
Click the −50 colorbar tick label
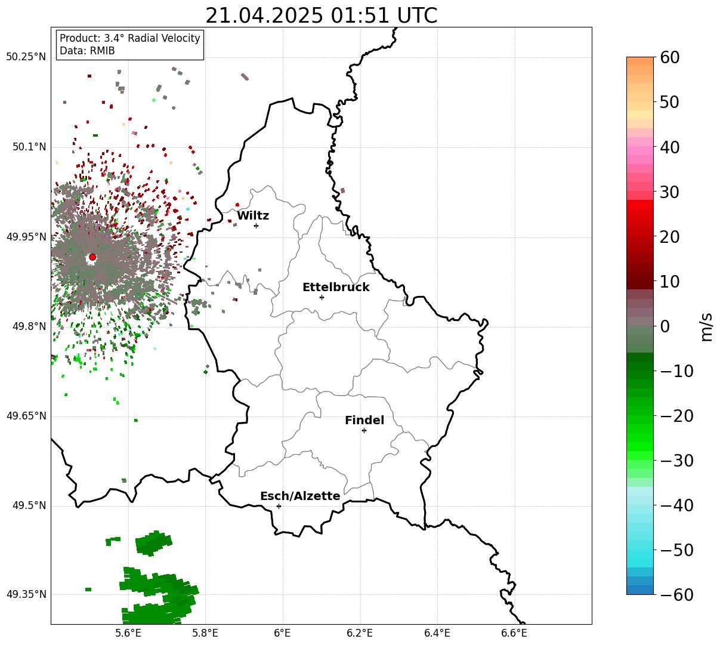coord(676,550)
